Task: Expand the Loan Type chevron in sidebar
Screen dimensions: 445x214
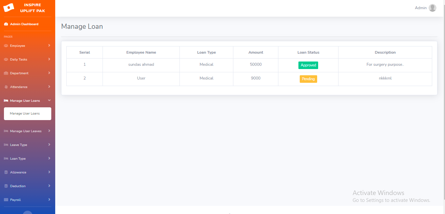Action: pyautogui.click(x=49, y=158)
